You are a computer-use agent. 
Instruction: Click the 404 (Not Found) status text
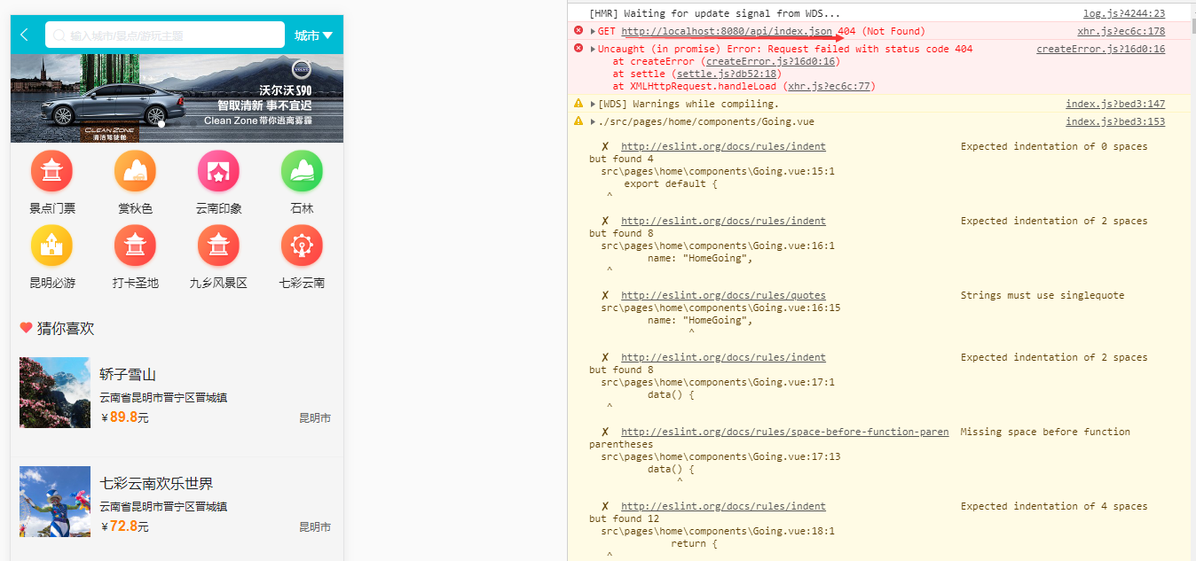tap(881, 31)
